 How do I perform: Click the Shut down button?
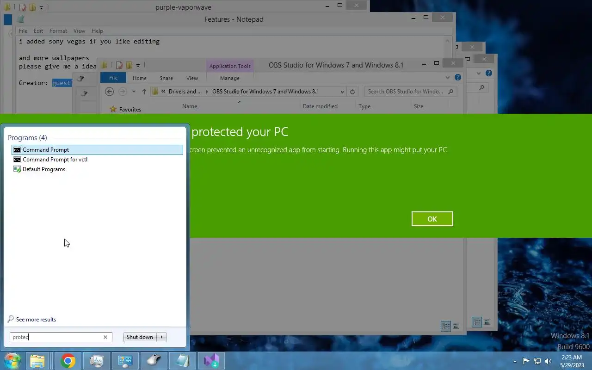(x=140, y=337)
